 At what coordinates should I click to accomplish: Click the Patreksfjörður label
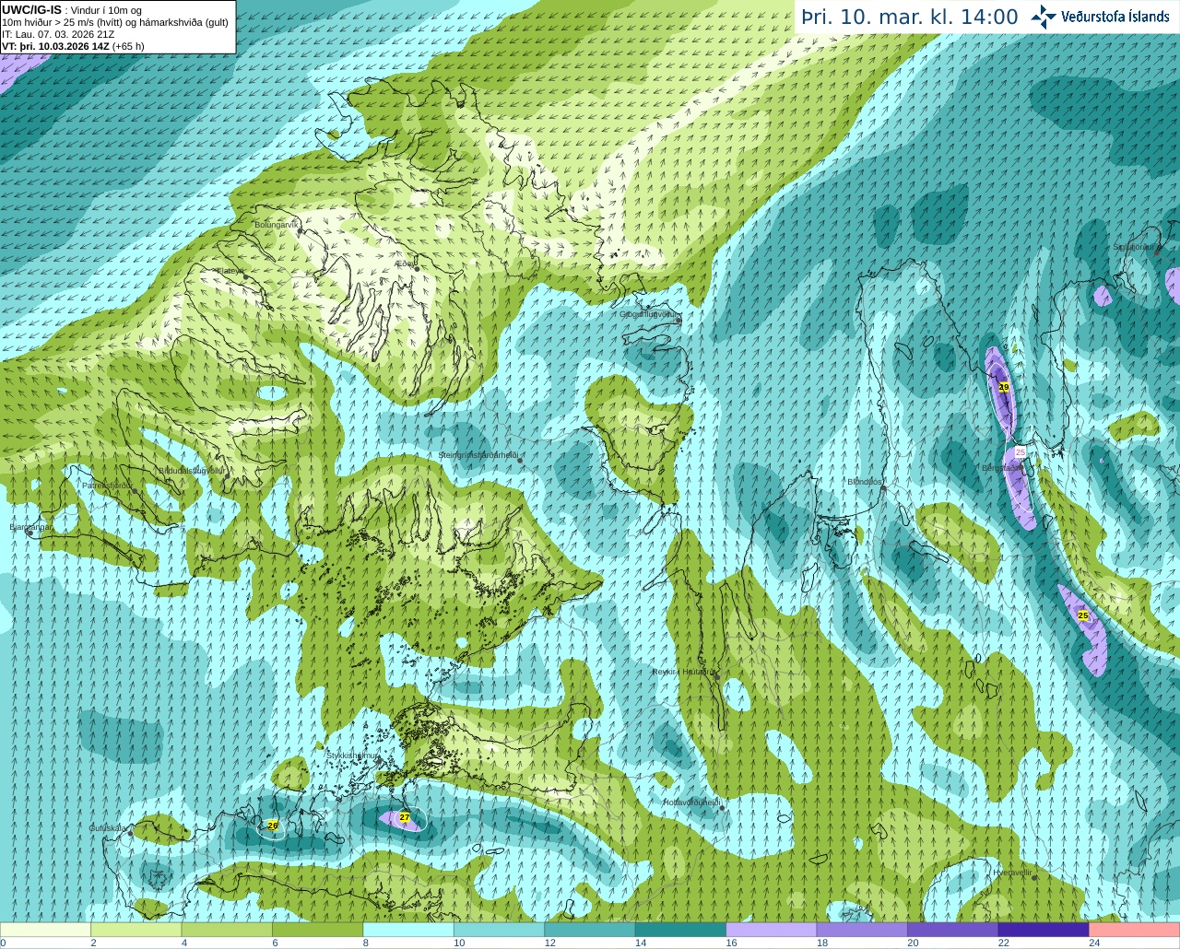click(107, 485)
